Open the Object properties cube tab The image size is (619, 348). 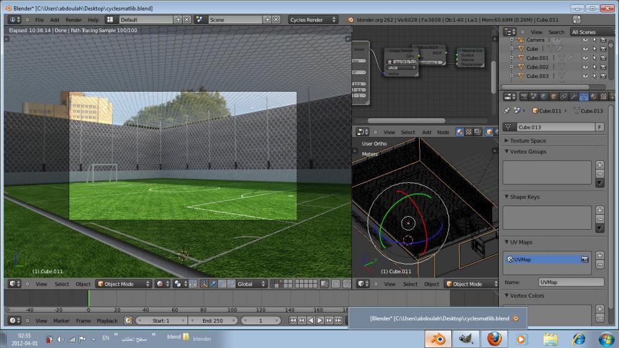tap(553, 97)
